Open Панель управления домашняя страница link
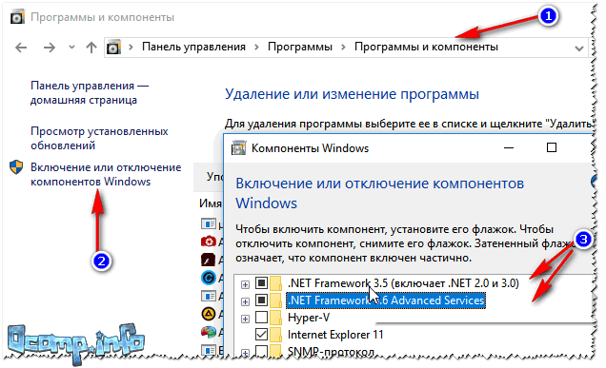The image size is (606, 368). pos(90,92)
